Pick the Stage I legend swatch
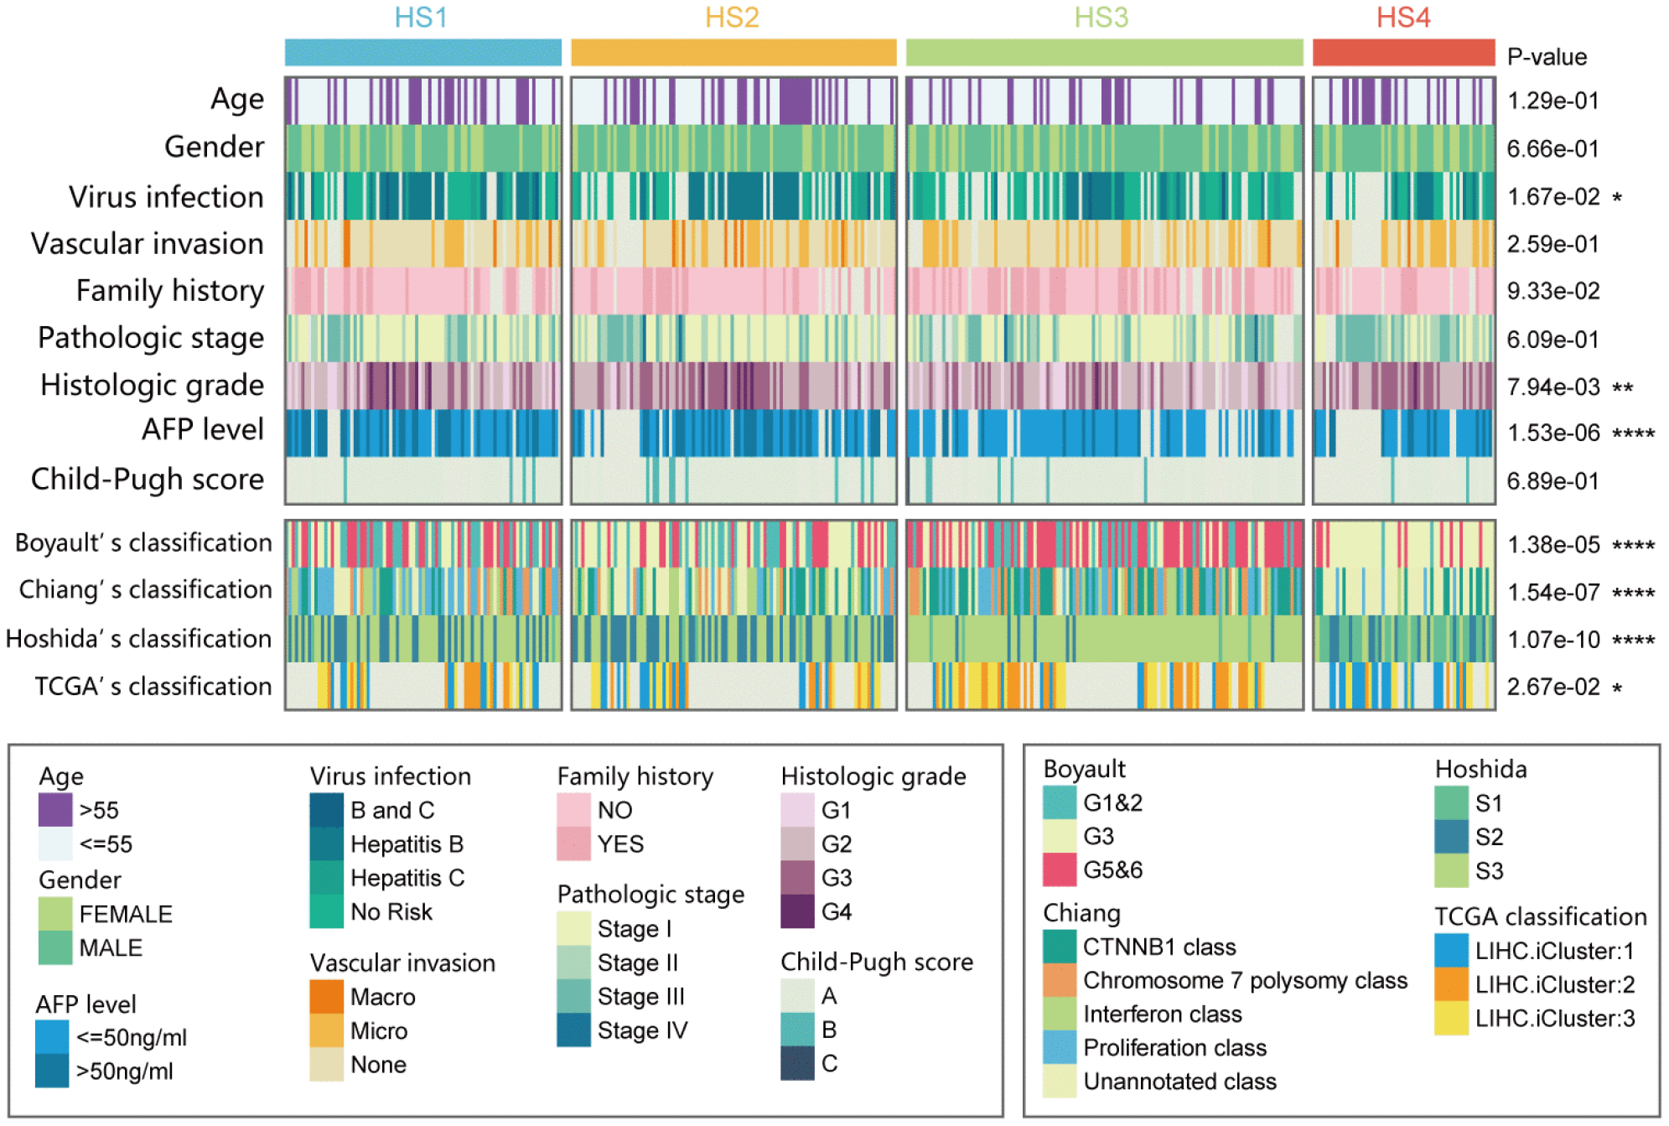 coord(574,928)
